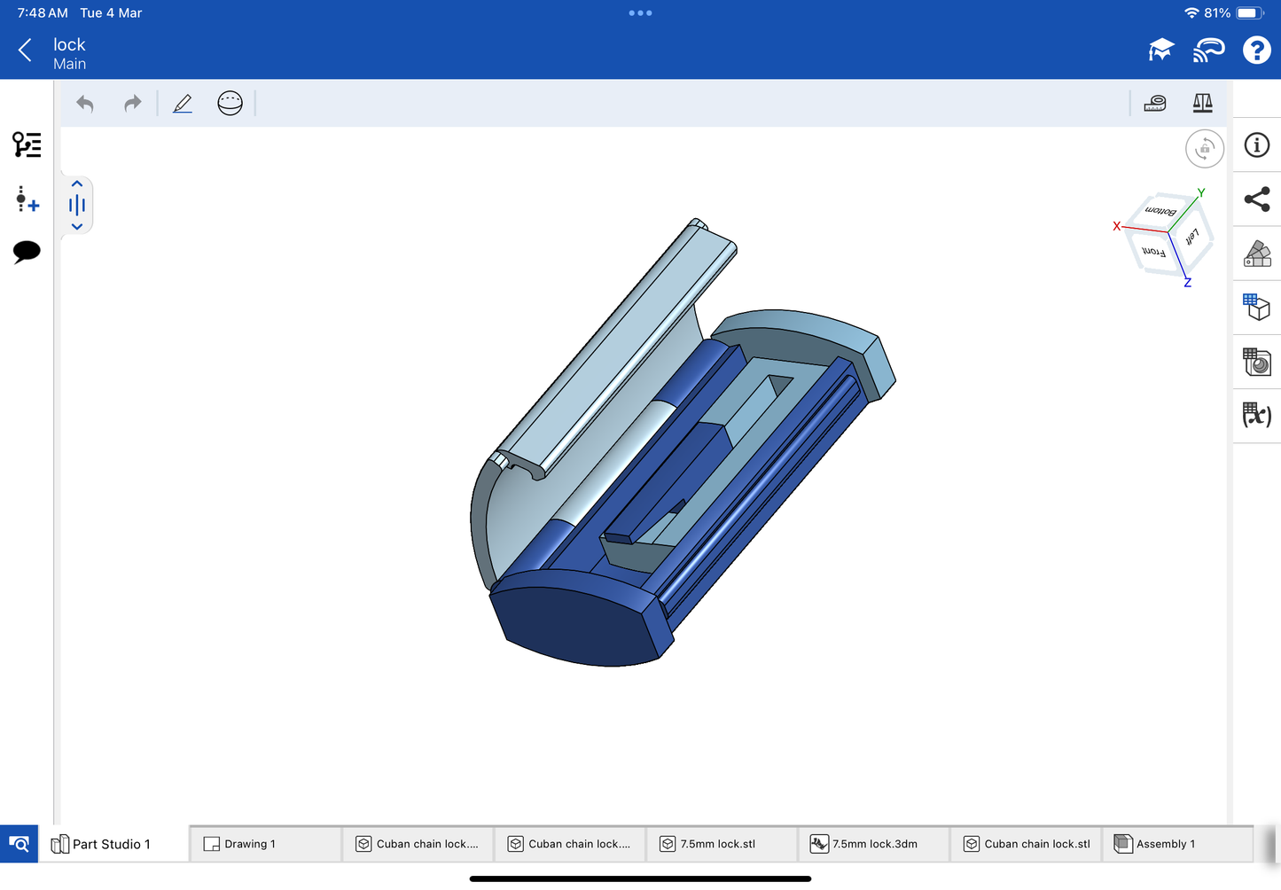
Task: Expand the toolbar handle down chevron
Action: coord(77,227)
